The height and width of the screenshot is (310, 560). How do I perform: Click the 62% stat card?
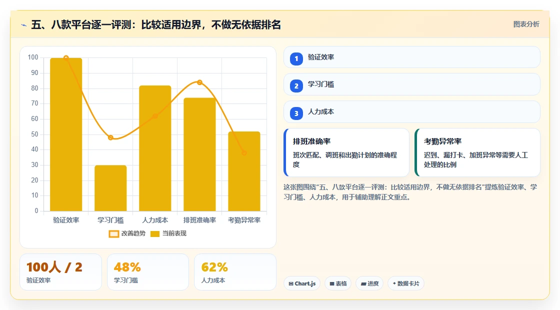tap(235, 272)
